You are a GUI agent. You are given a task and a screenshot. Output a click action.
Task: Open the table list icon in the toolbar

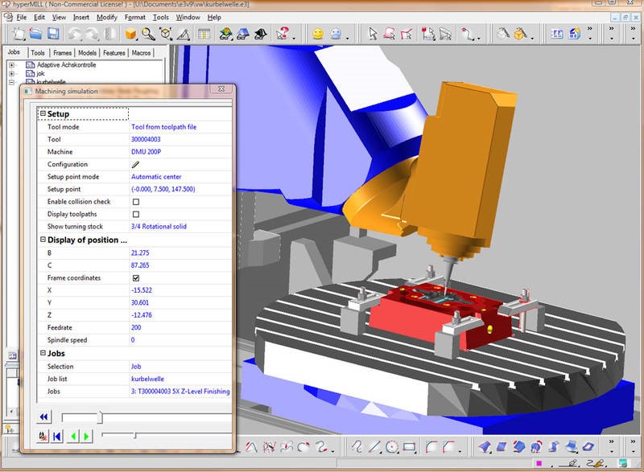pyautogui.click(x=204, y=34)
